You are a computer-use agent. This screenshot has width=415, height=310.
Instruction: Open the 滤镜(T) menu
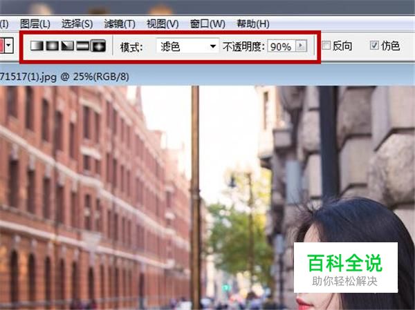pos(120,24)
